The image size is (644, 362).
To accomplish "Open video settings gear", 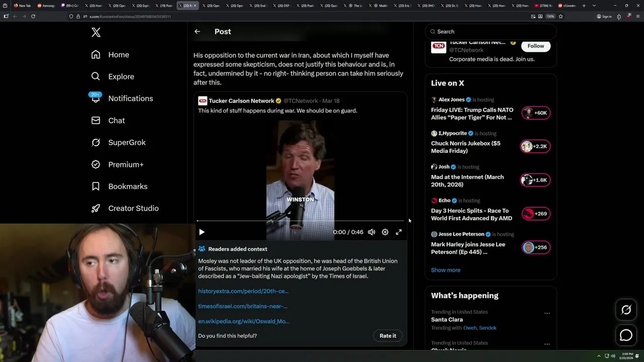I will [x=385, y=232].
